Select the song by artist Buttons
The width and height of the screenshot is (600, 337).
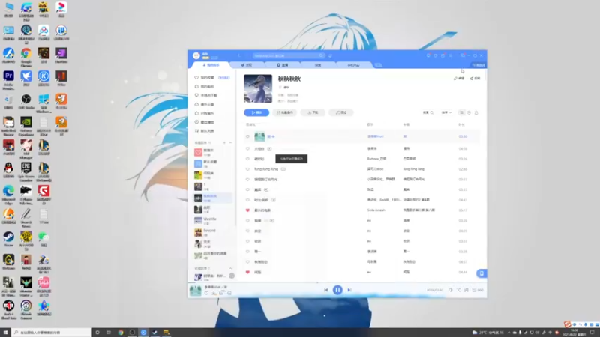click(x=361, y=159)
